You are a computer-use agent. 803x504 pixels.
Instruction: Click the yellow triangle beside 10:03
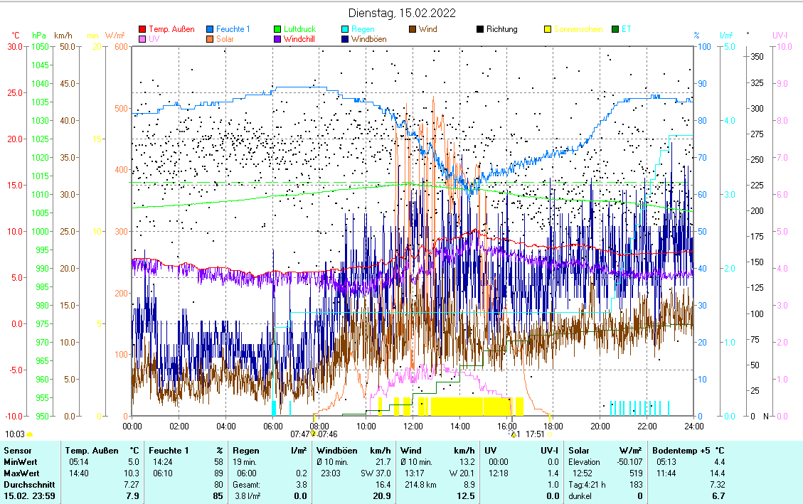click(30, 434)
